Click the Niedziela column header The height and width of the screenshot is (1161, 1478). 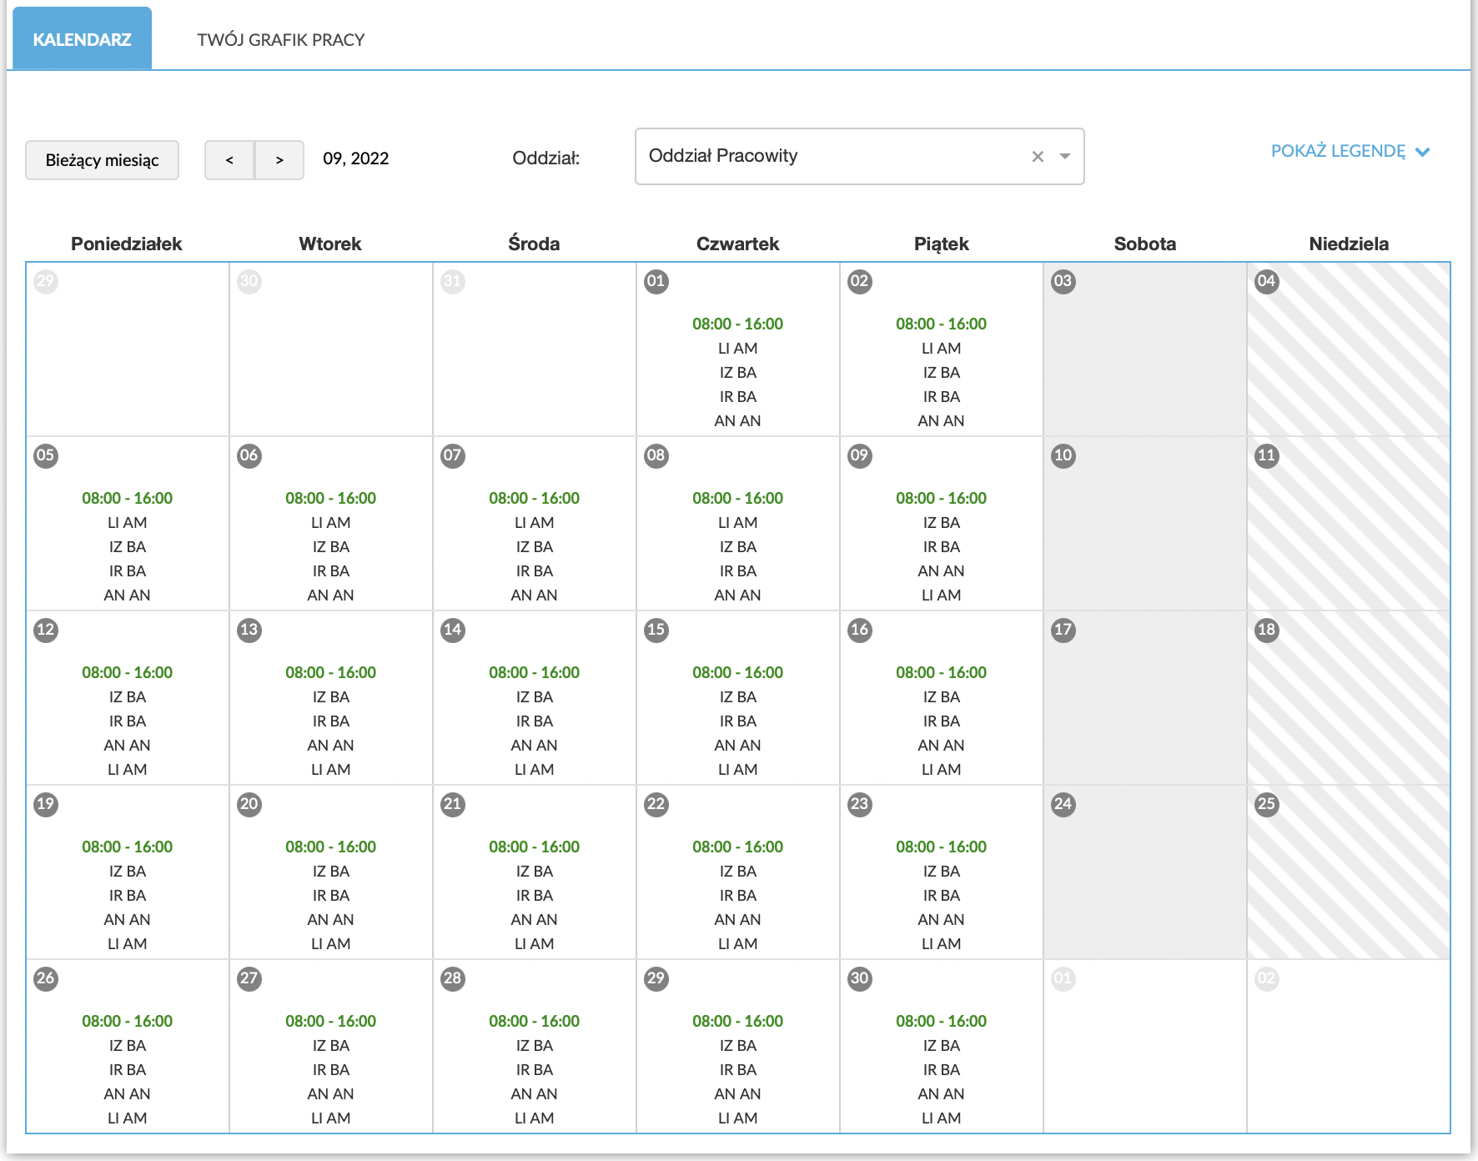tap(1349, 244)
